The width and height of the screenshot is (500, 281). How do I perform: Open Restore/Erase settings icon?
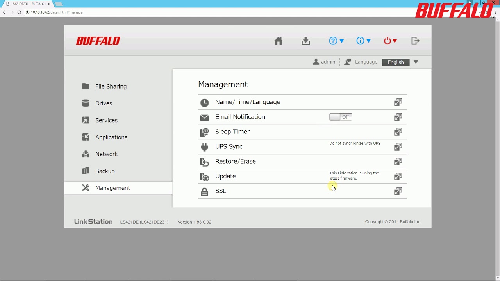coord(398,162)
